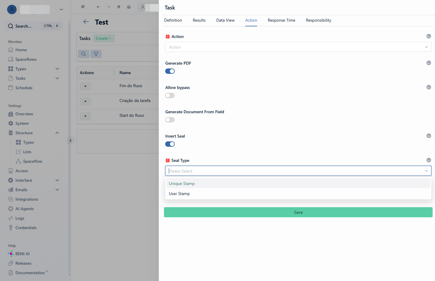This screenshot has width=435, height=281.
Task: Collapse the Structure section
Action: click(x=57, y=133)
